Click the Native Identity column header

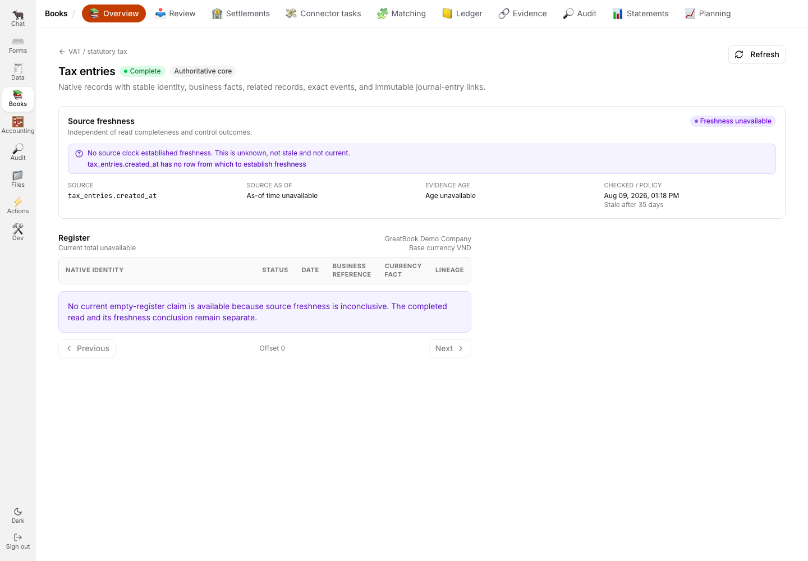point(94,270)
